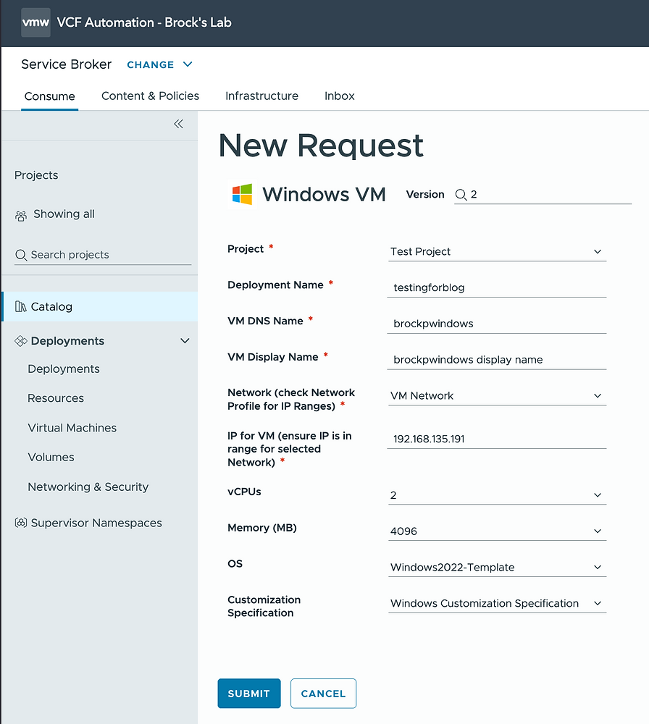Click the VM Display Name field
Viewport: 649px width, 724px height.
tap(497, 359)
